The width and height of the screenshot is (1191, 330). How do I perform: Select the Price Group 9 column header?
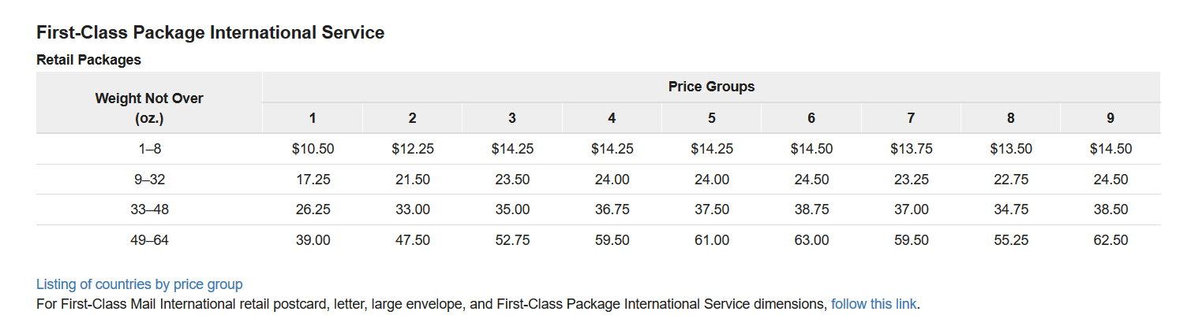click(1110, 118)
